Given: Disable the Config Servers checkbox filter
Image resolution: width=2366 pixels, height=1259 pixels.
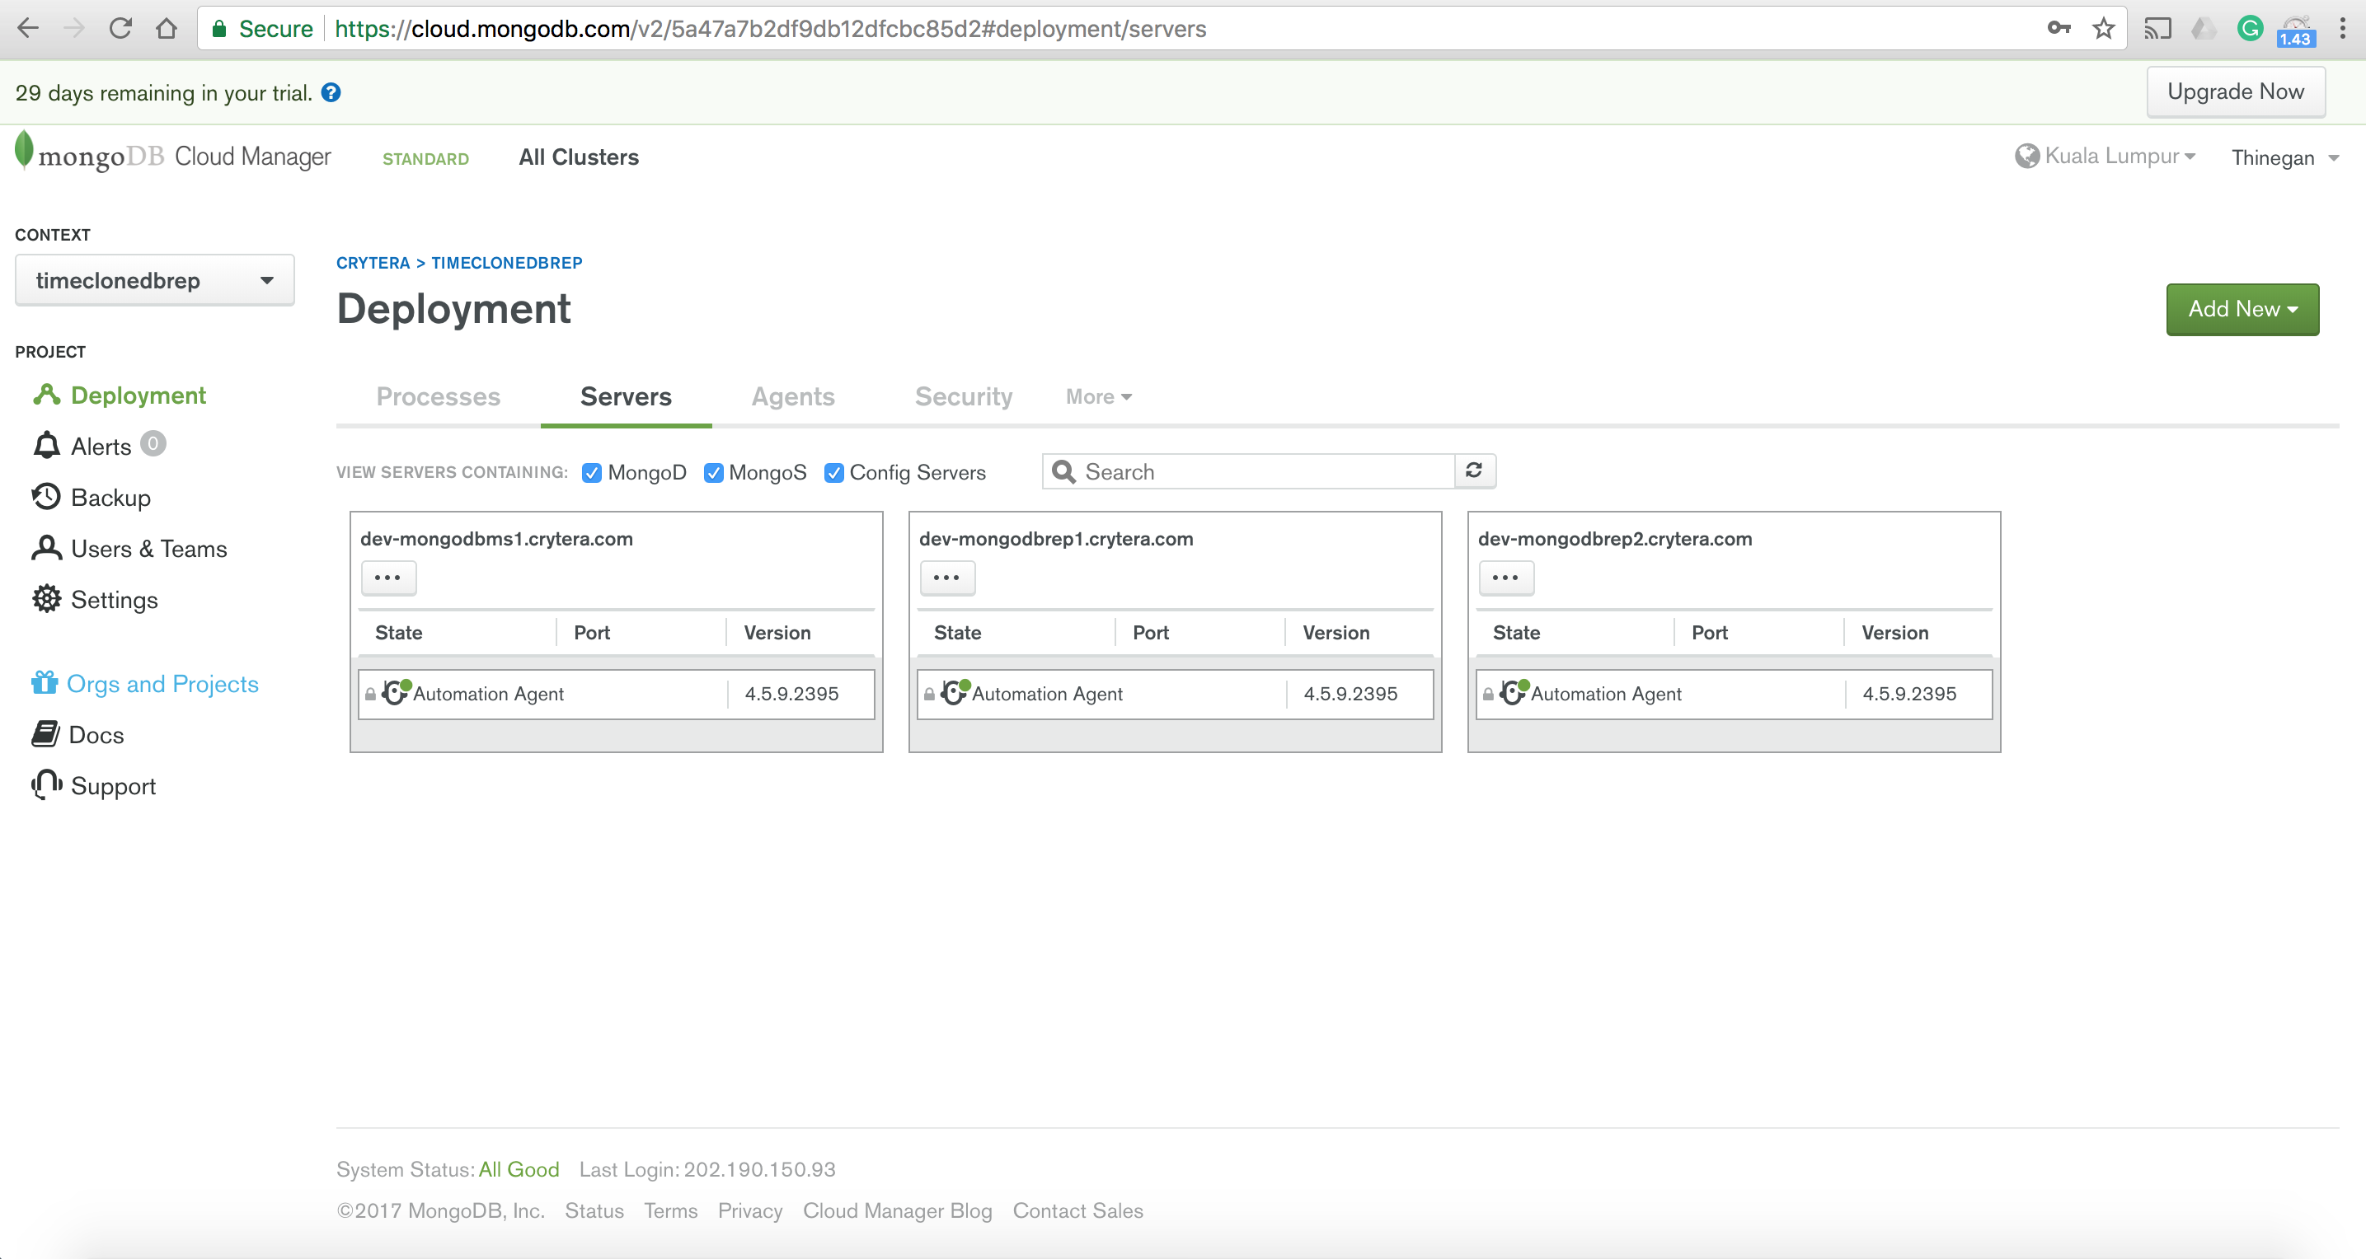Looking at the screenshot, I should tap(831, 472).
